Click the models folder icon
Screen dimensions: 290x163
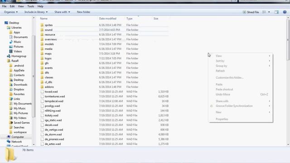pos(42,44)
